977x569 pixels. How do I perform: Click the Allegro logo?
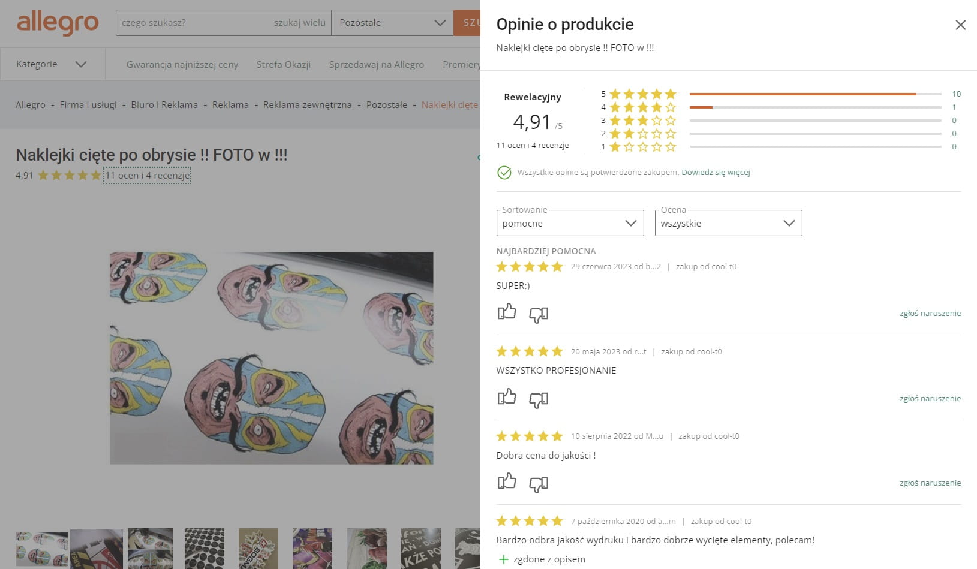tap(58, 23)
